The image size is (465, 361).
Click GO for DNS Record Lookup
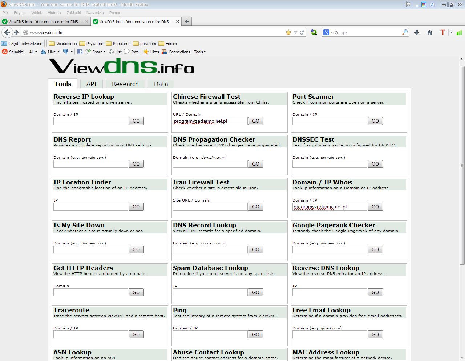256,250
